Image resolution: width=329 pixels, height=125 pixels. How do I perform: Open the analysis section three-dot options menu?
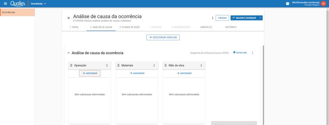tap(253, 53)
